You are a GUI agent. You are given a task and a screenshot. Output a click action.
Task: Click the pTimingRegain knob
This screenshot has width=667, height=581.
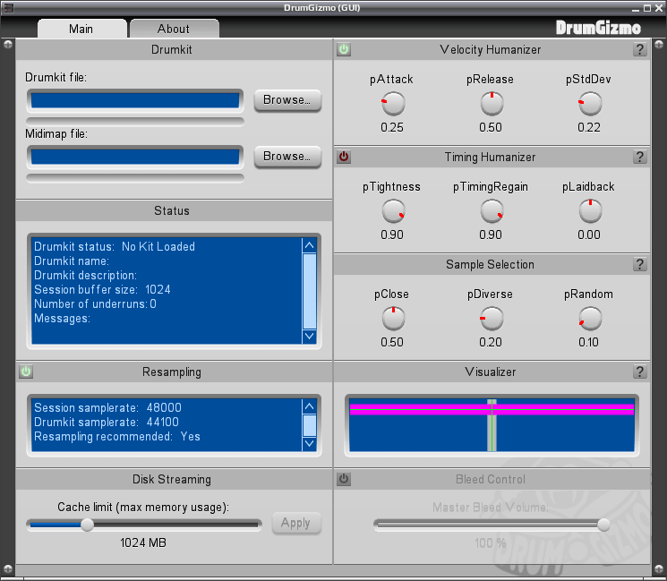(492, 211)
